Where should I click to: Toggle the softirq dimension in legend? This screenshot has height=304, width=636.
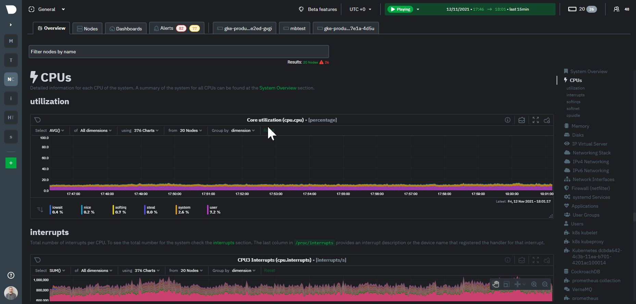tap(120, 210)
